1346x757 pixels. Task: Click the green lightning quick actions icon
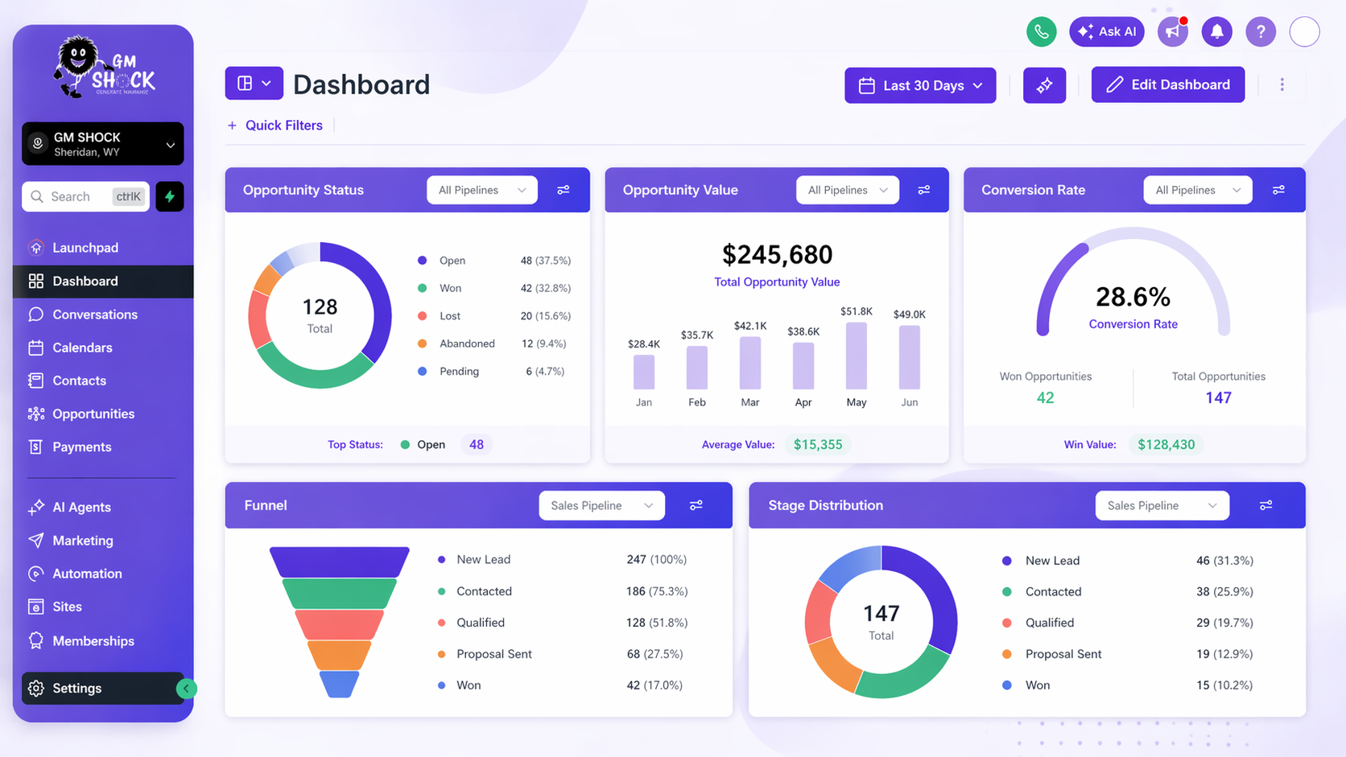click(x=170, y=196)
